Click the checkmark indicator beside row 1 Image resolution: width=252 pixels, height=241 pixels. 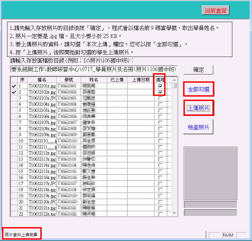click(x=14, y=86)
